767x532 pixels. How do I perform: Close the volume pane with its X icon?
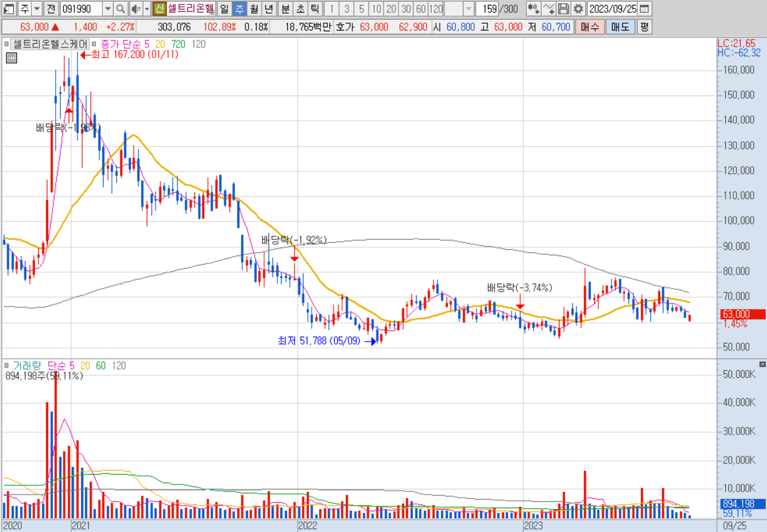[762, 364]
